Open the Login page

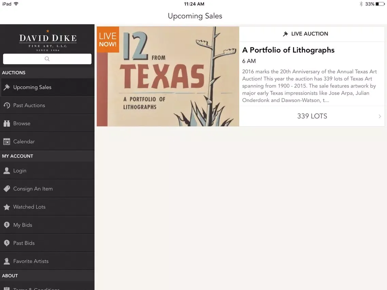47,171
